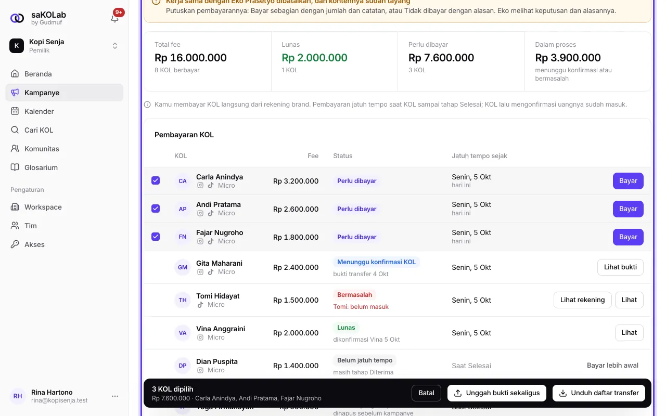Go to Cari KOL search icon

[x=15, y=130]
